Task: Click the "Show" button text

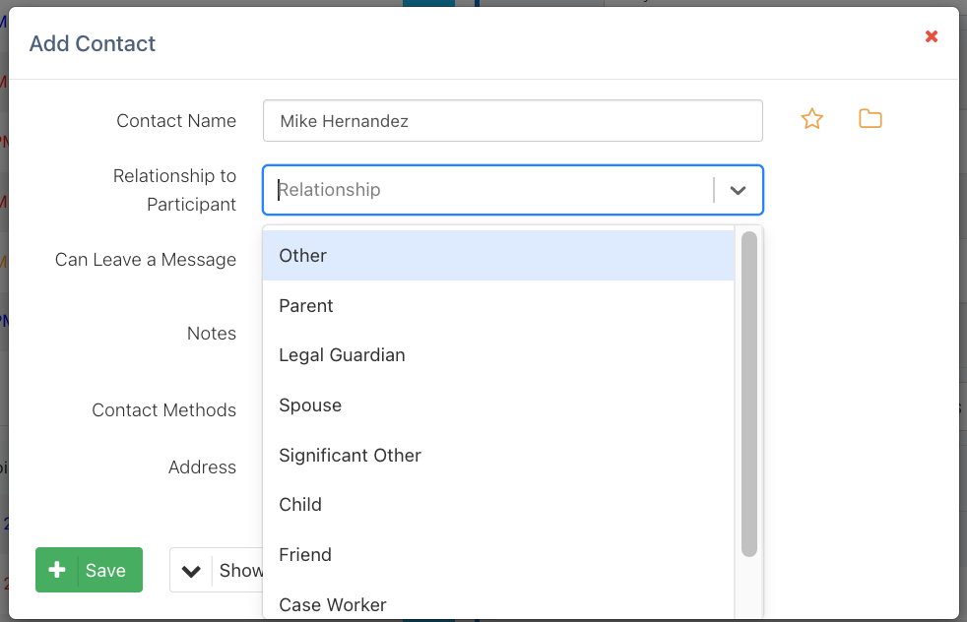Action: 240,571
